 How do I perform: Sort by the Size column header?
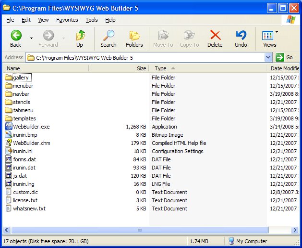coord(119,68)
